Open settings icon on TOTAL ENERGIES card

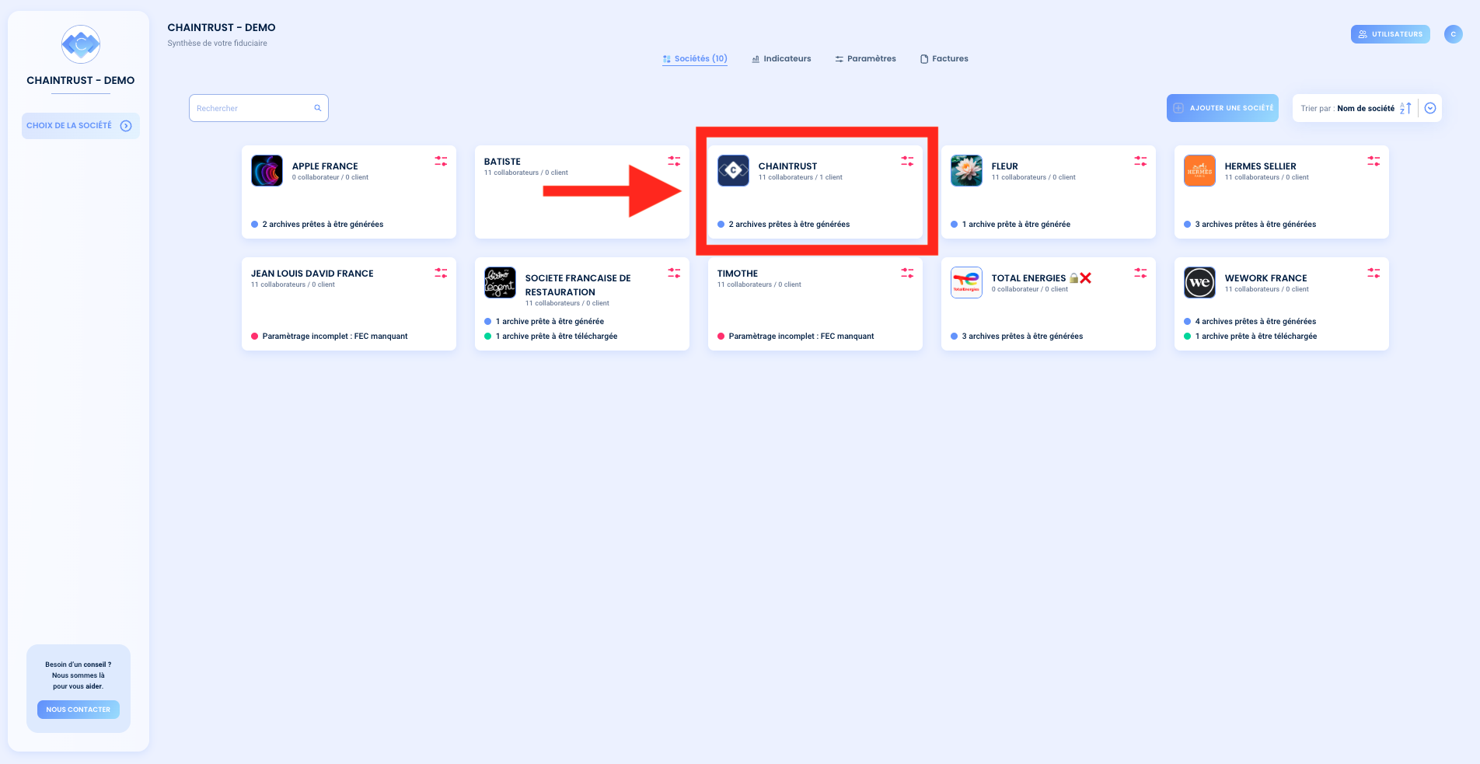[1140, 273]
